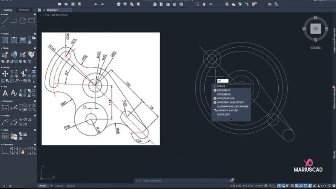The height and width of the screenshot is (189, 336).
Task: Open annotation scale 1:1 dropdown
Action: 323,185
